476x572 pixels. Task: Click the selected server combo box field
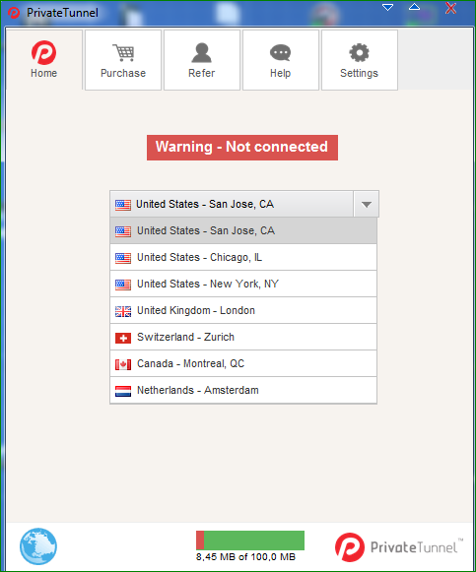pyautogui.click(x=232, y=204)
